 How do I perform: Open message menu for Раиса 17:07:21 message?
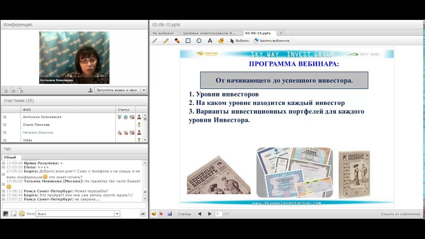pyautogui.click(x=3, y=199)
